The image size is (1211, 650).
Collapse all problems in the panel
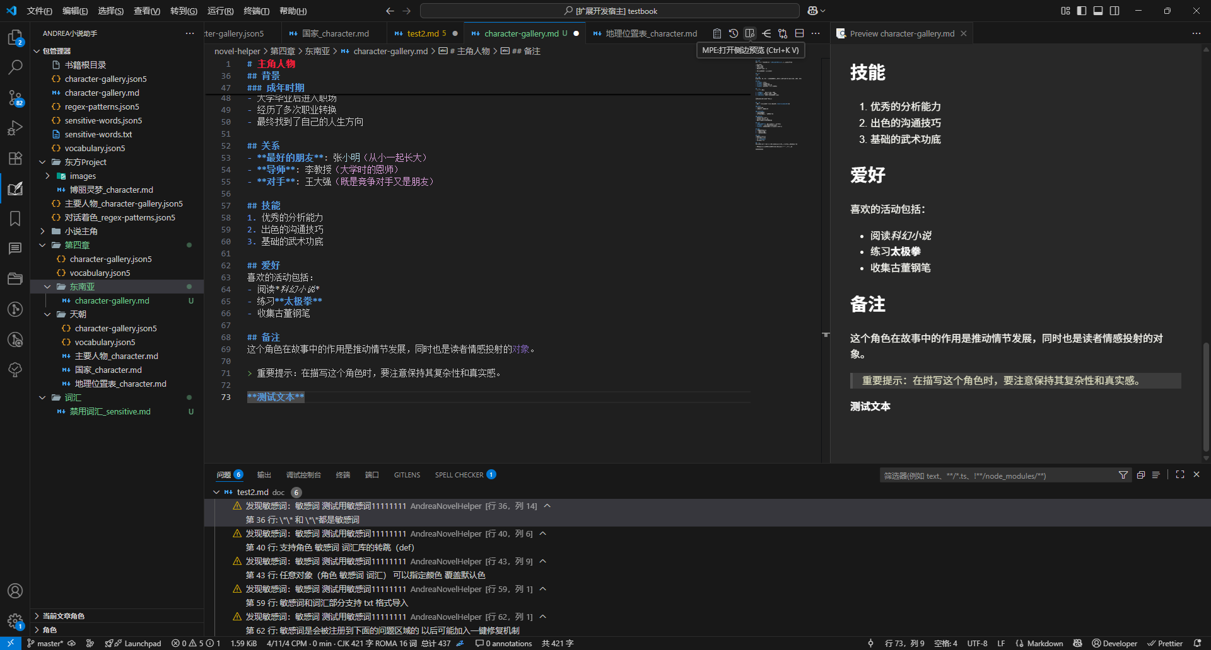point(1141,475)
